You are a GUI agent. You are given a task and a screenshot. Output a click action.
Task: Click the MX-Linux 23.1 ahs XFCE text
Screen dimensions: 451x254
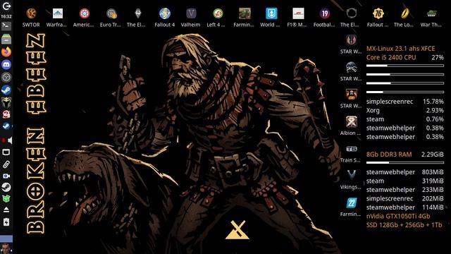coord(400,49)
